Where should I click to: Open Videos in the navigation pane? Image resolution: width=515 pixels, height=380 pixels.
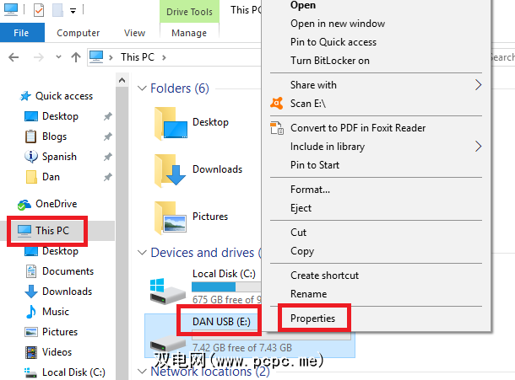pos(57,352)
